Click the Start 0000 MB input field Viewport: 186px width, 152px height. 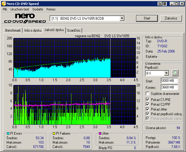(x=169, y=81)
